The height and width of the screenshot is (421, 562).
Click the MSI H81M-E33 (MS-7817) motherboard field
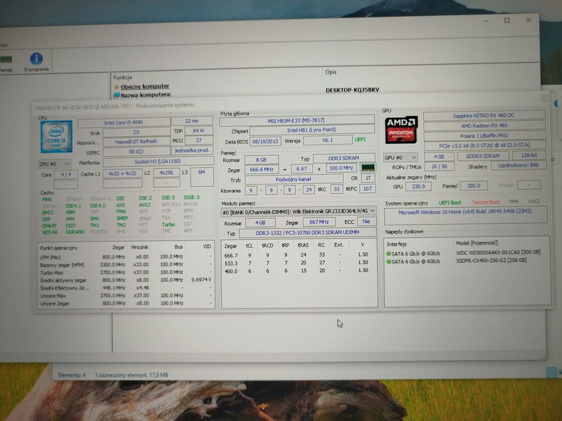[296, 121]
